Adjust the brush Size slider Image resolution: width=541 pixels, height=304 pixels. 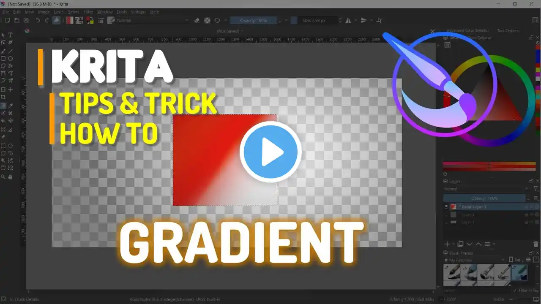click(x=314, y=20)
